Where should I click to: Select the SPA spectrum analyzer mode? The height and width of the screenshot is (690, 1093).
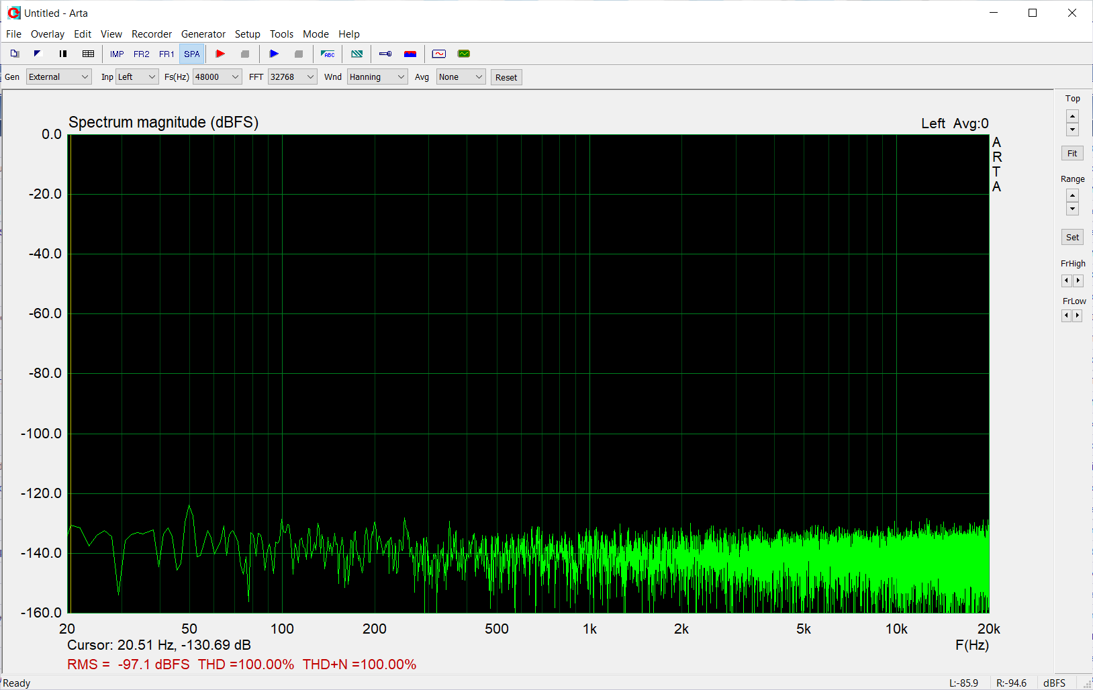(x=192, y=54)
